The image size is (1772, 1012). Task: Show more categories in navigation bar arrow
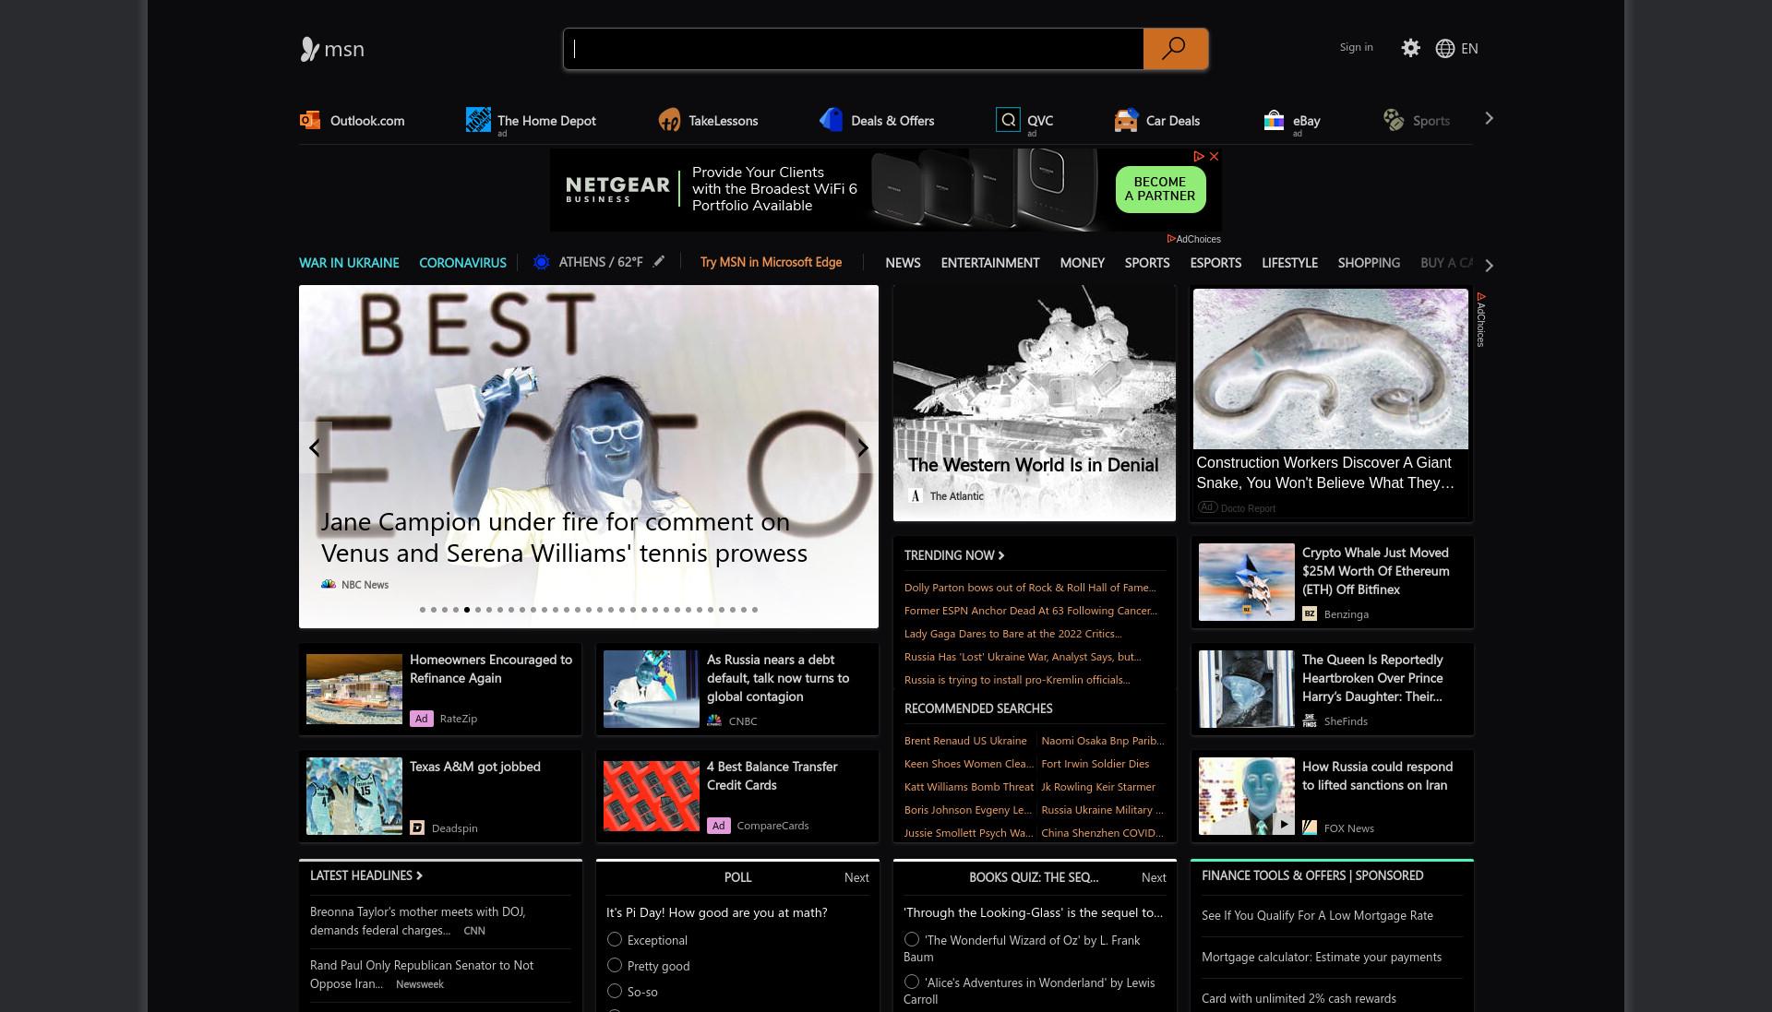click(1489, 265)
